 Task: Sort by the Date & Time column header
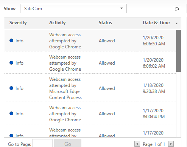coord(156,23)
